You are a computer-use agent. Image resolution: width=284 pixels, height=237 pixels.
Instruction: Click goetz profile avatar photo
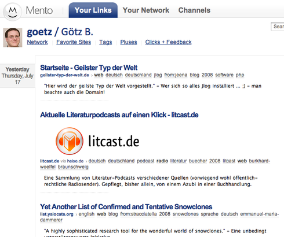click(13, 38)
